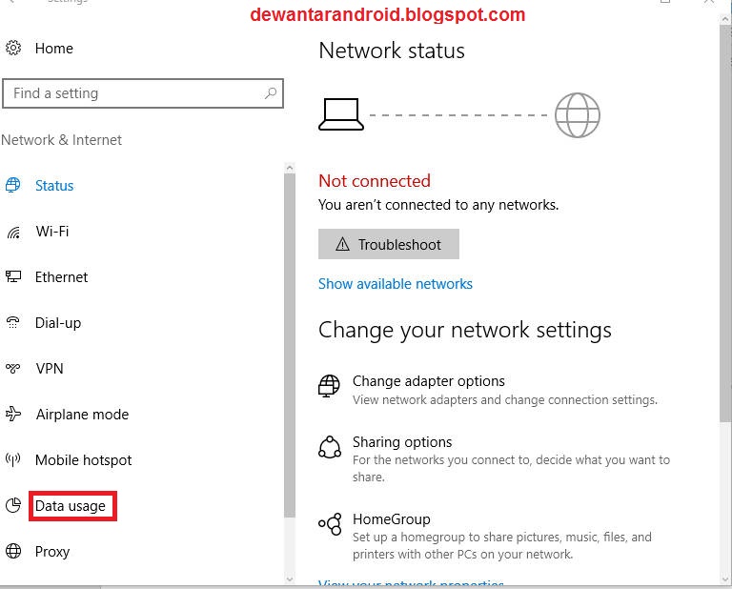This screenshot has height=589, width=732.
Task: Click the Not connected status text
Action: (x=375, y=181)
